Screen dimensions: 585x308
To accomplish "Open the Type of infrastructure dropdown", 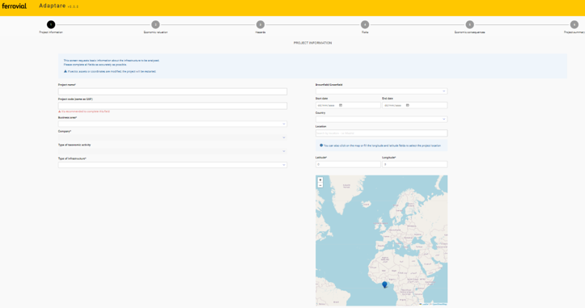I will (x=172, y=165).
